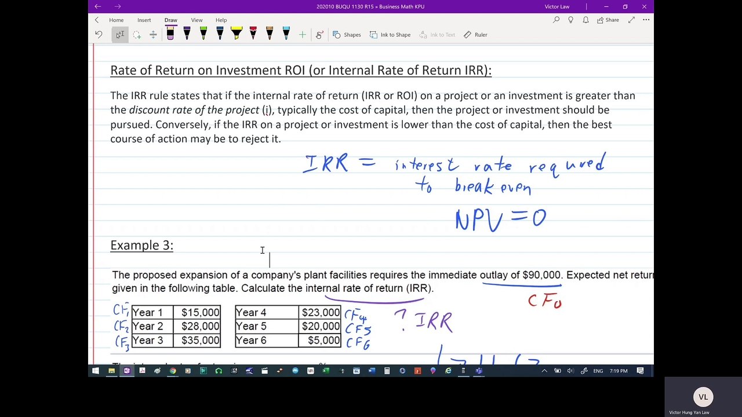Open the Home ribbon tab
Screen dimensions: 742x417
[116, 20]
